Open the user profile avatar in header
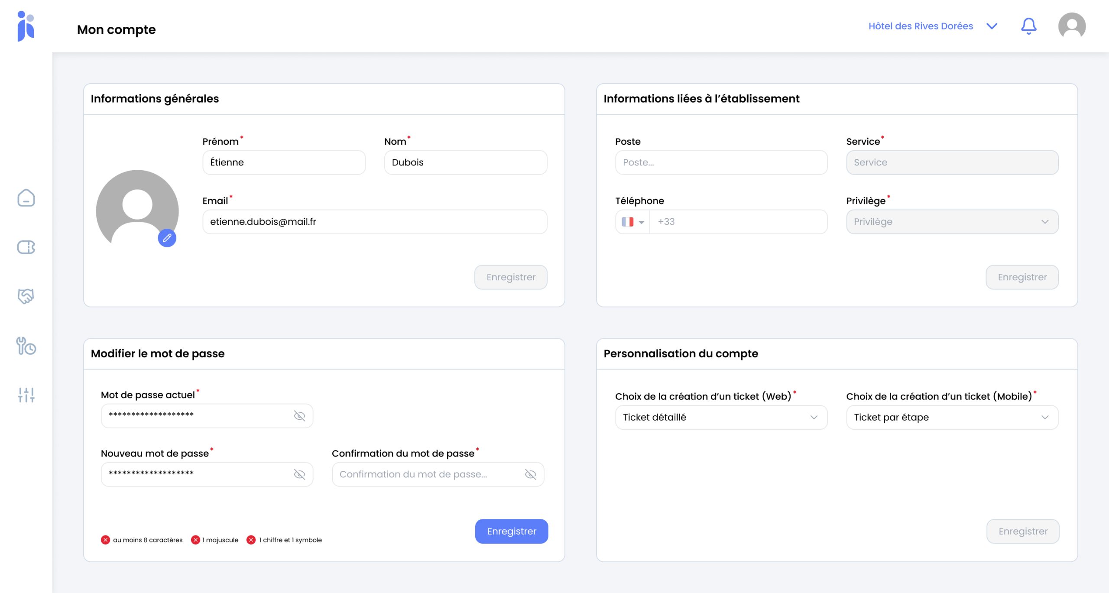Screen dimensions: 1109x593 coord(1072,26)
